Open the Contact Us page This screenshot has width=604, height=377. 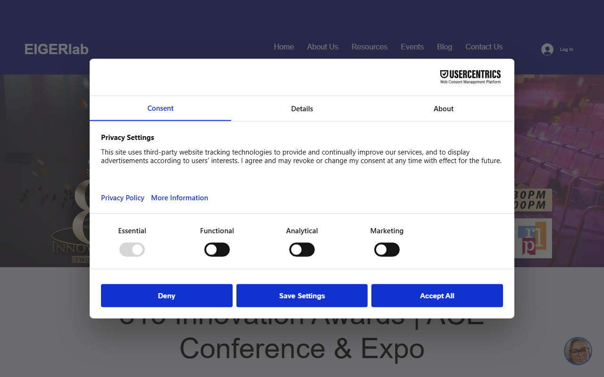click(484, 47)
